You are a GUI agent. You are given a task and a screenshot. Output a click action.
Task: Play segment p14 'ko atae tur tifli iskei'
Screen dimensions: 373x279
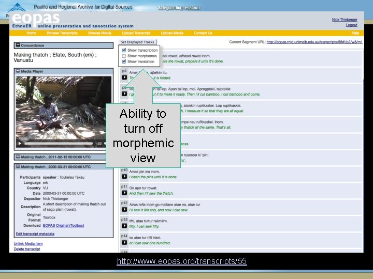click(124, 242)
